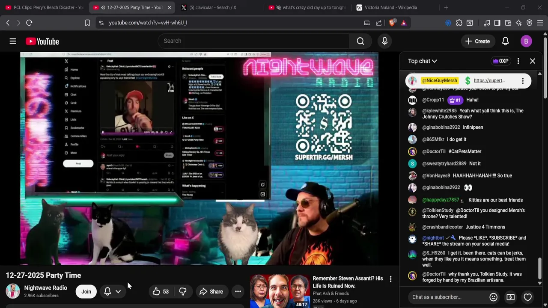Click username @crashbandicooter in chat
The width and height of the screenshot is (548, 308).
(442, 227)
